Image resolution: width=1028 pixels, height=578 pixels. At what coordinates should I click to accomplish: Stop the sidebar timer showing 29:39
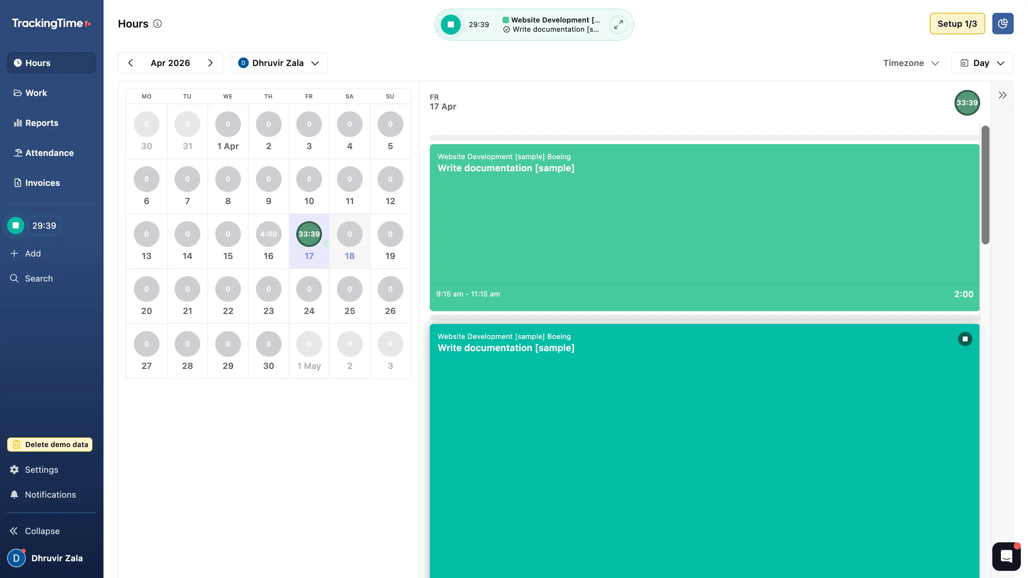(16, 225)
